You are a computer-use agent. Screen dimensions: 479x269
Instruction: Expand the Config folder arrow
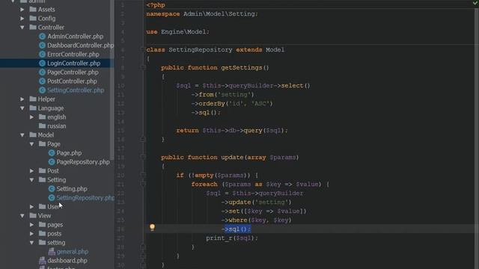[22, 18]
